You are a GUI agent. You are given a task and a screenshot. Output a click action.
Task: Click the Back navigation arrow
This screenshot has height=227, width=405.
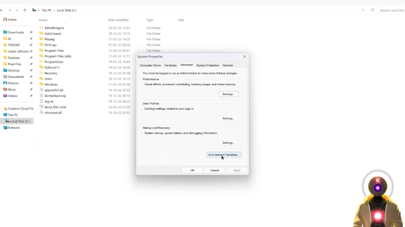pyautogui.click(x=2, y=10)
